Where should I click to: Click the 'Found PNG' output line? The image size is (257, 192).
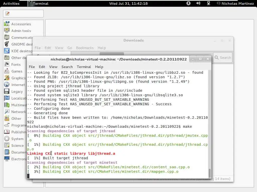coord(108,81)
